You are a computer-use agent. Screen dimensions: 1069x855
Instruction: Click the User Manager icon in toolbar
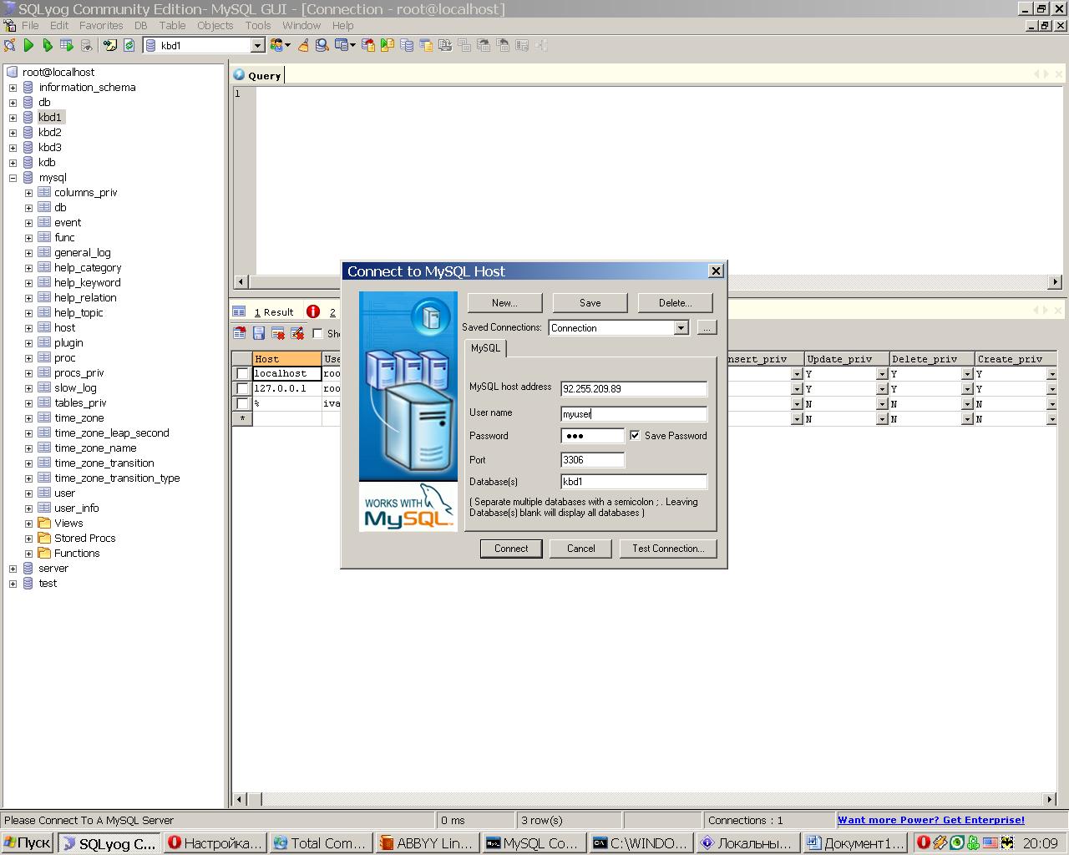[278, 46]
